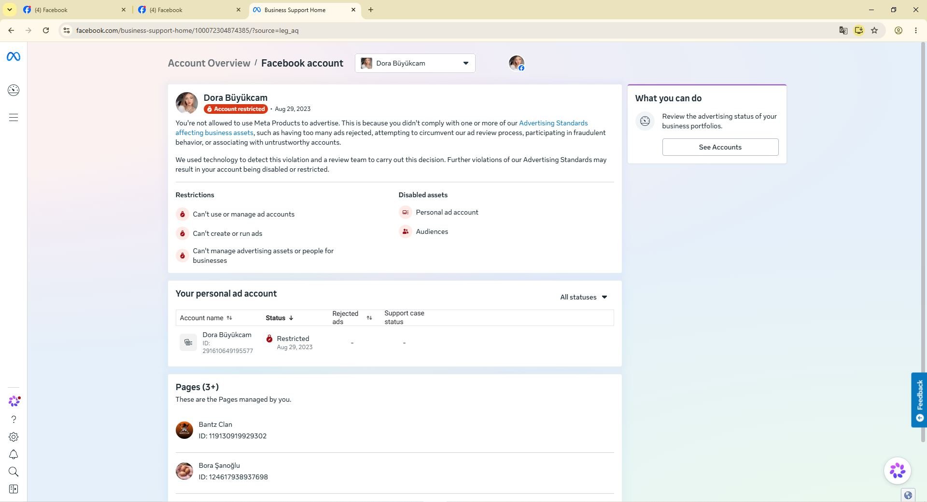
Task: Click the Translate page icon in address bar
Action: [843, 30]
